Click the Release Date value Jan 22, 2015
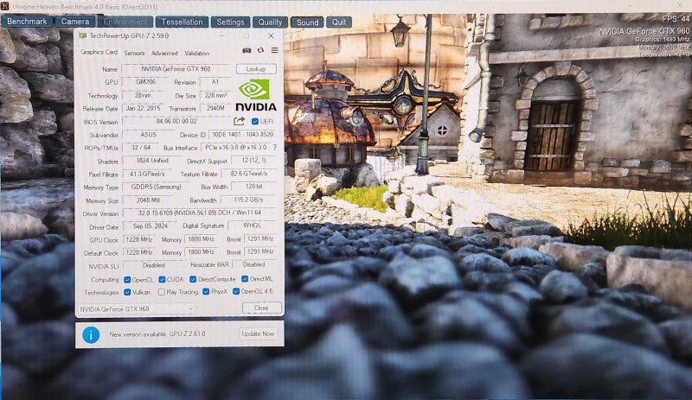 143,108
